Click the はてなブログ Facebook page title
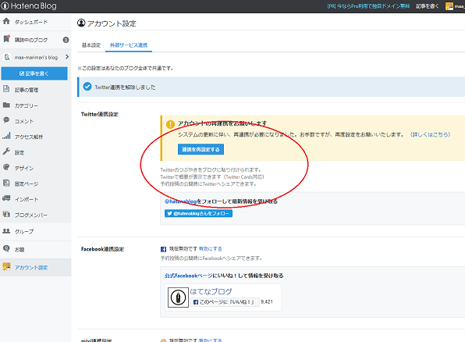Screen dimensions: 465x342 pos(211,291)
